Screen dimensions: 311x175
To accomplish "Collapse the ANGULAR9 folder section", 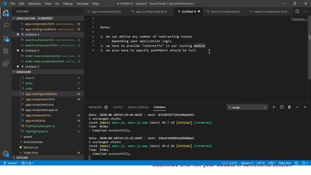I will [48, 72].
